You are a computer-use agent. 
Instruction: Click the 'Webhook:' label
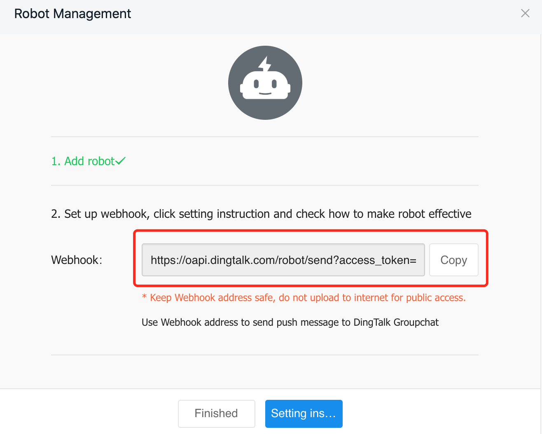77,260
